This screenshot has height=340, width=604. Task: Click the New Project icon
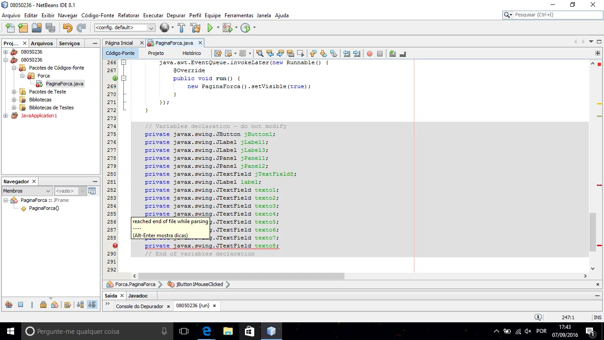tap(23, 28)
